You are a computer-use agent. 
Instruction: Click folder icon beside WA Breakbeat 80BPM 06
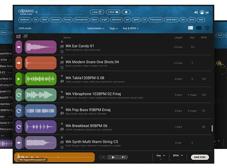point(62,129)
